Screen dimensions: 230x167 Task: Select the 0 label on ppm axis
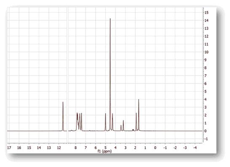pyautogui.click(x=155, y=148)
